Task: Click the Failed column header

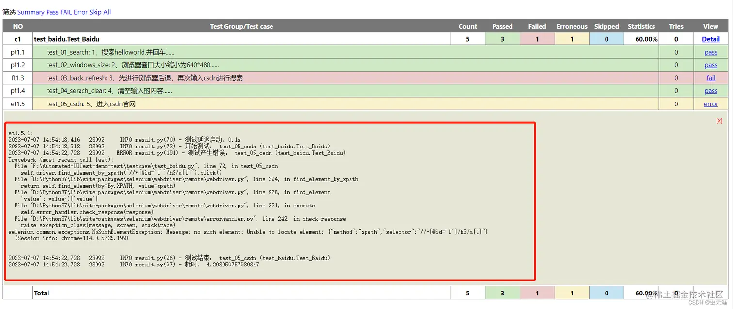Action: [x=537, y=26]
